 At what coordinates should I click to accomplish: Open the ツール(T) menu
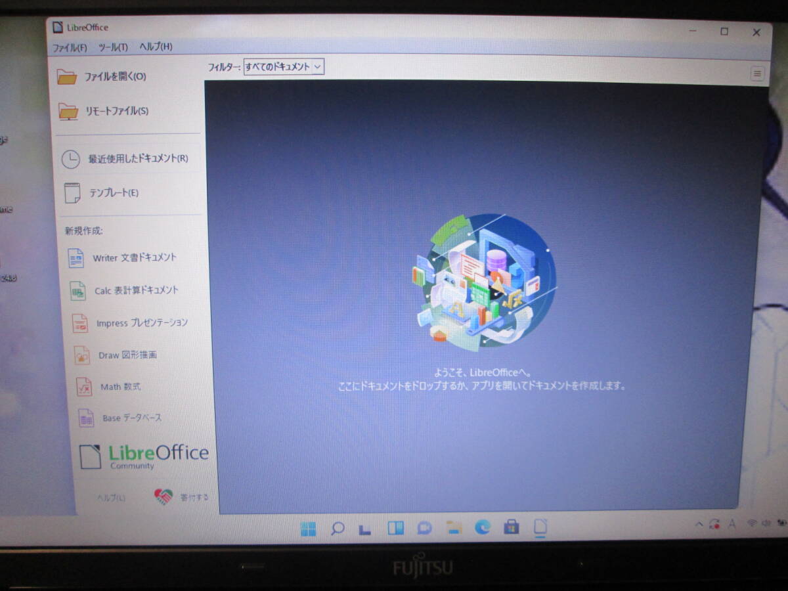point(113,47)
